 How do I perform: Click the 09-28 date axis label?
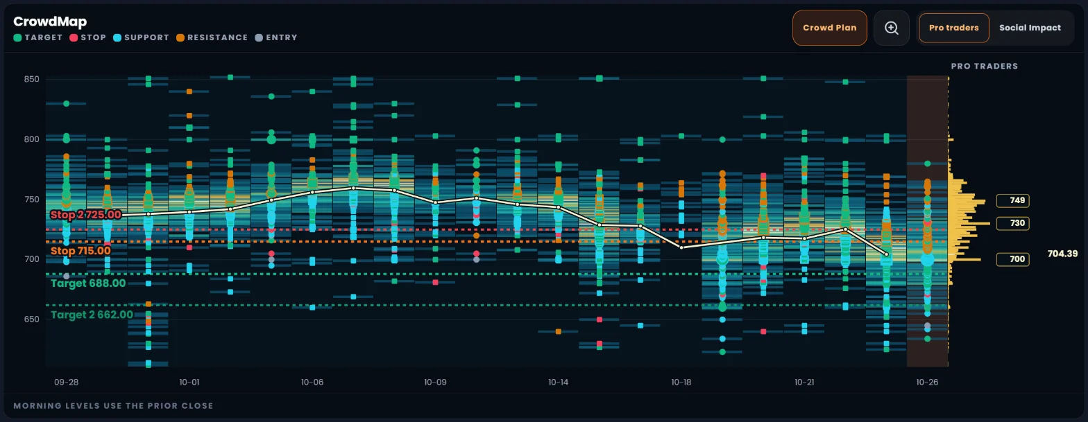66,382
